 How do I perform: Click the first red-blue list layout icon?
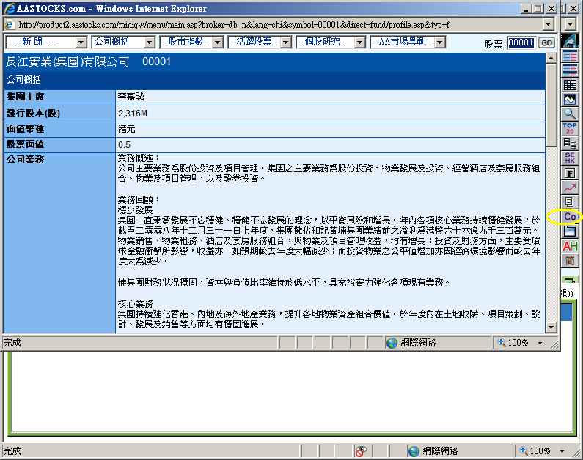(x=570, y=56)
